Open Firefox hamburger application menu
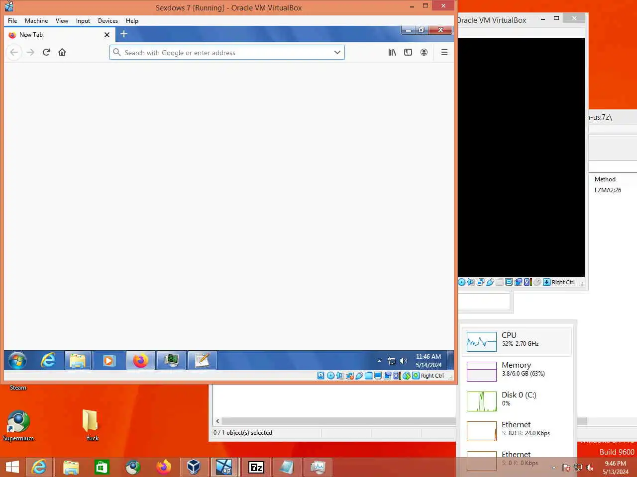637x477 pixels. point(444,52)
